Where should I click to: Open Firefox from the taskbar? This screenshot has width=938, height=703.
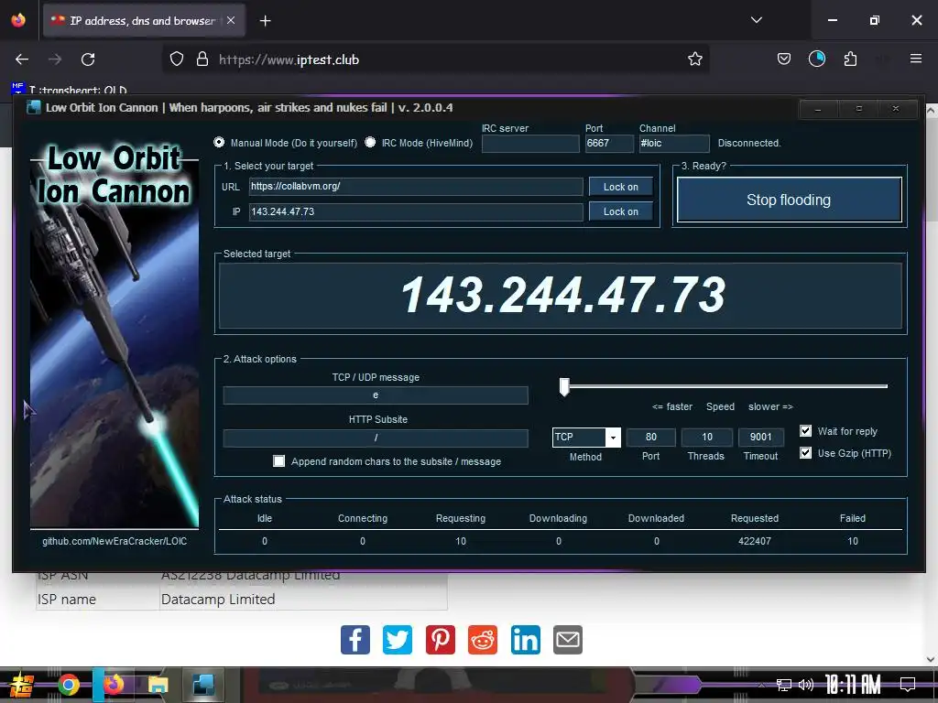(x=113, y=685)
